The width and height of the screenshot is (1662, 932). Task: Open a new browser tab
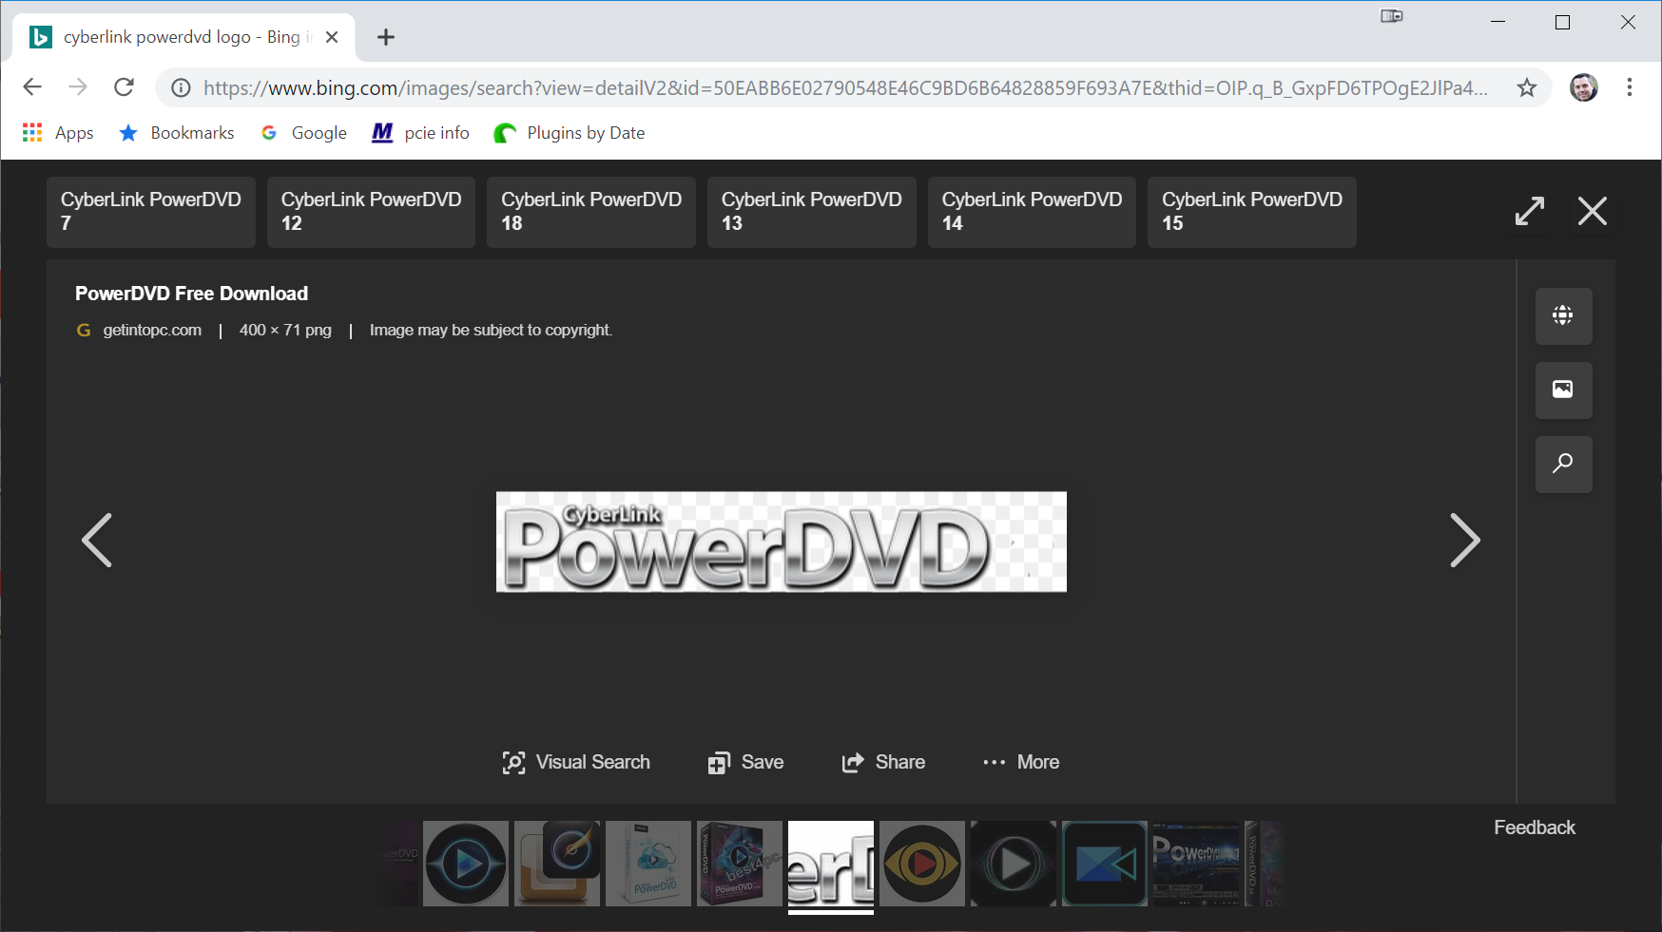point(385,37)
